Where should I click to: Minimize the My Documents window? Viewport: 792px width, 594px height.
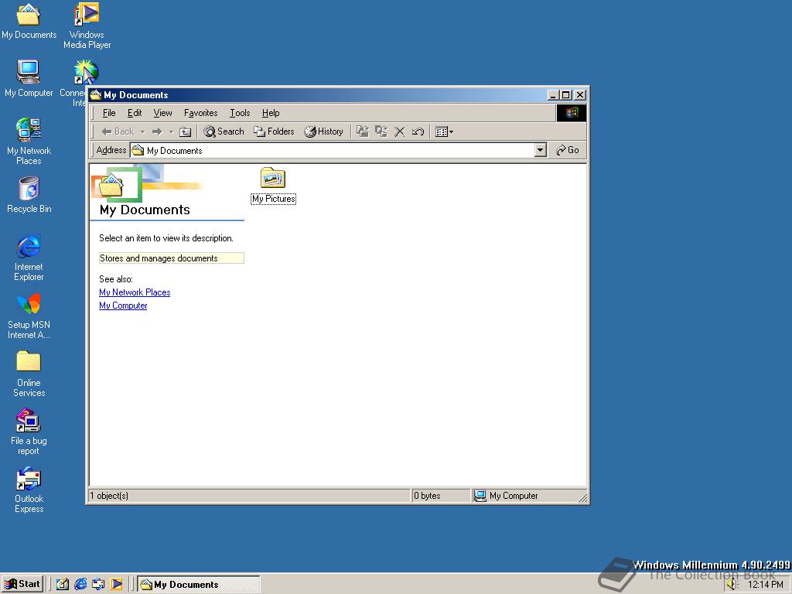(x=554, y=95)
